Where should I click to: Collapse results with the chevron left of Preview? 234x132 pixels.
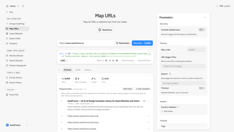coord(59,70)
